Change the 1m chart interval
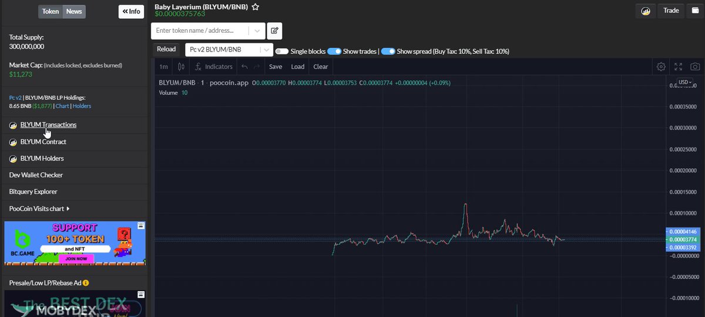The width and height of the screenshot is (705, 317). [x=164, y=67]
